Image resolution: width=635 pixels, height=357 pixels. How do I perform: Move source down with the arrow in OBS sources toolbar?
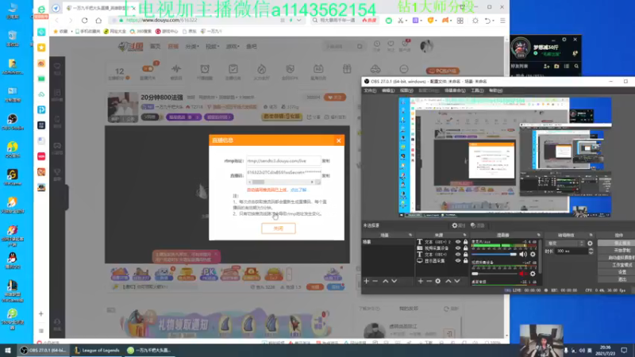coord(457,281)
